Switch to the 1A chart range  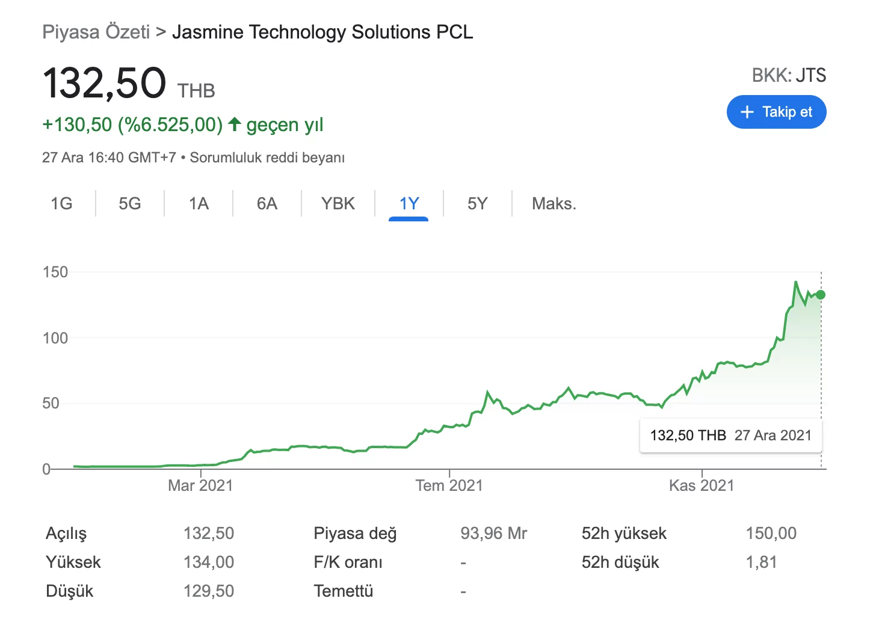click(199, 203)
